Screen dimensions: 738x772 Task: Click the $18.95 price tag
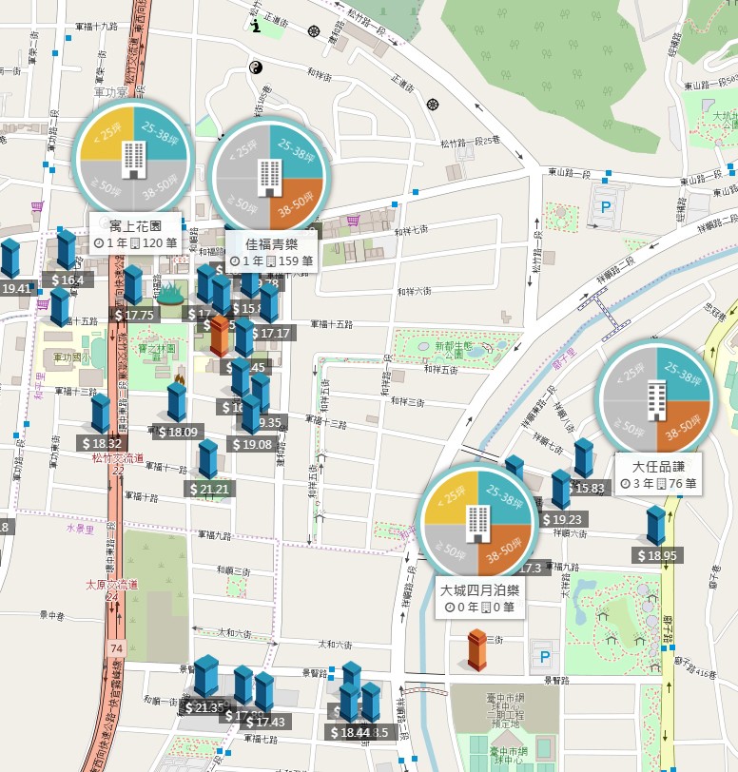pyautogui.click(x=657, y=555)
